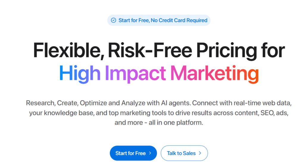Click the word Pricing in the headline
The height and width of the screenshot is (167, 305).
coord(229,50)
